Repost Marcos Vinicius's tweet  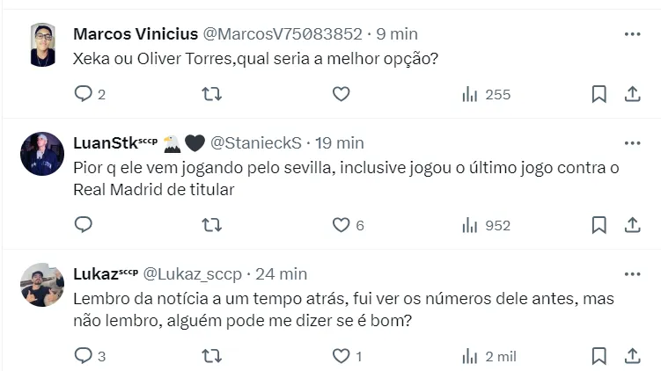[x=212, y=94]
